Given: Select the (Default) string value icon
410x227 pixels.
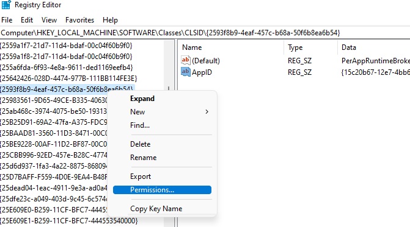Looking at the screenshot, I should (185, 60).
